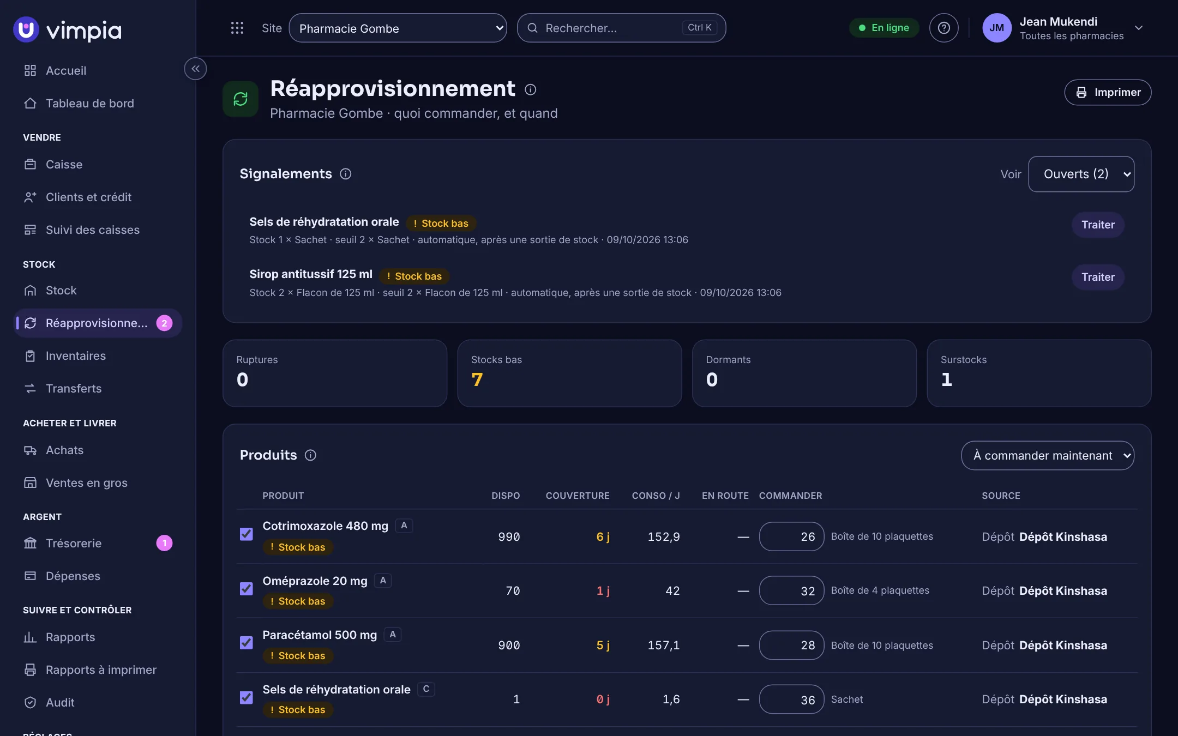Click the Imprimer button

pos(1108,92)
